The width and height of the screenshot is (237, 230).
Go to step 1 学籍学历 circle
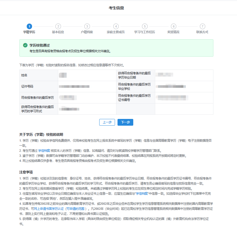pos(29,26)
